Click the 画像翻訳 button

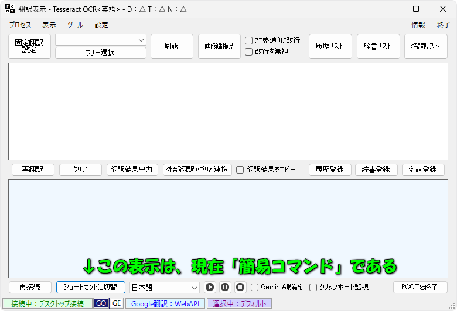(x=219, y=46)
